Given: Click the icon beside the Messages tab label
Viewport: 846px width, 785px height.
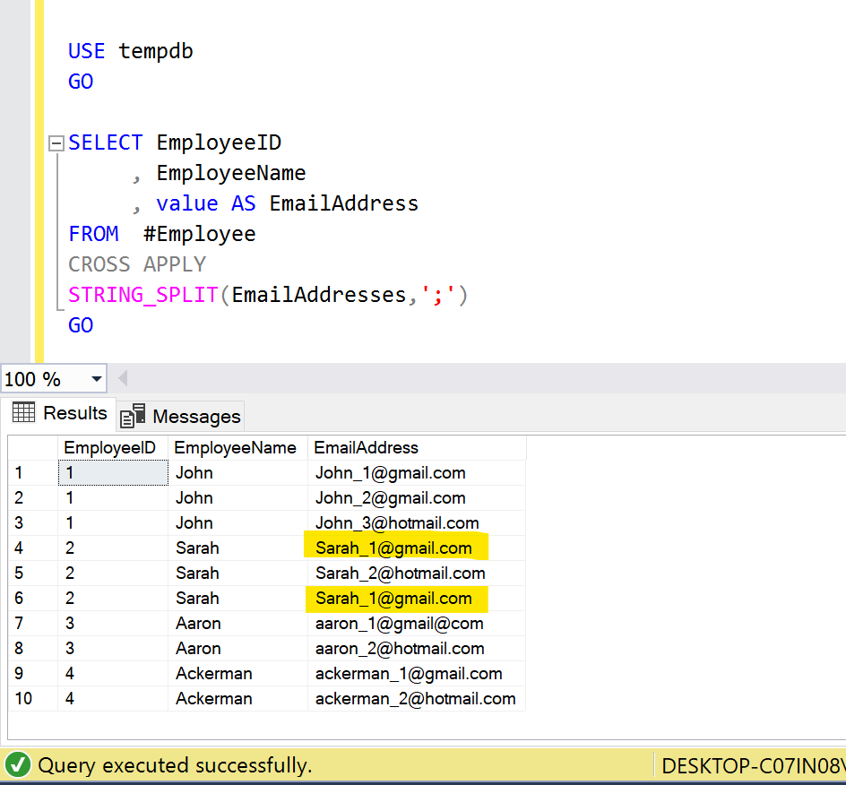Looking at the screenshot, I should click(132, 415).
